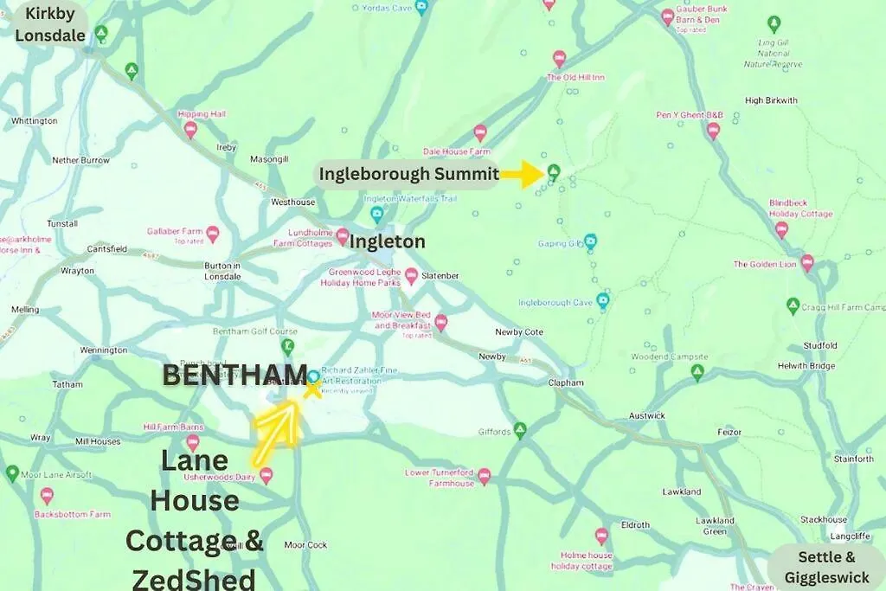The width and height of the screenshot is (886, 591).
Task: Open Richard Zahler Fine Art Restoration marker
Action: point(313,376)
